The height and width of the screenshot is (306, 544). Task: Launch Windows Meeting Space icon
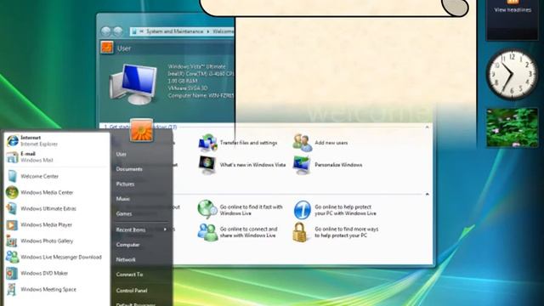tap(12, 289)
